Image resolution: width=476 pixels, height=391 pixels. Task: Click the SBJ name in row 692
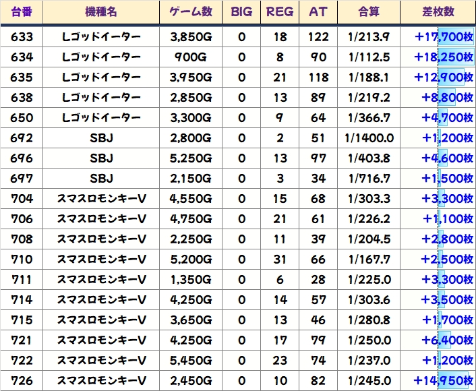[x=101, y=138]
